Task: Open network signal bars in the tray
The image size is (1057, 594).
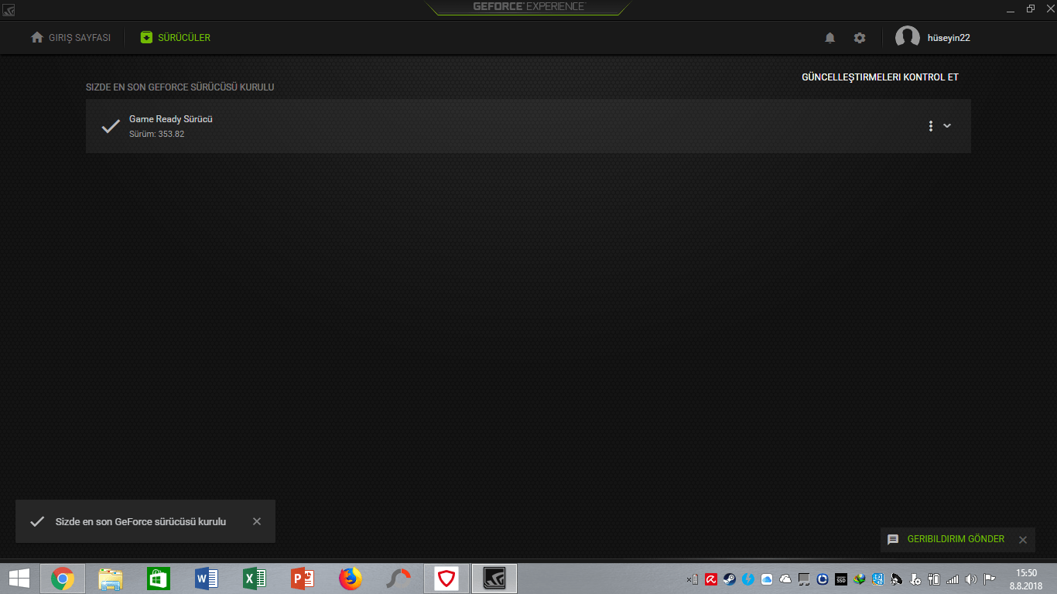Action: [x=953, y=579]
